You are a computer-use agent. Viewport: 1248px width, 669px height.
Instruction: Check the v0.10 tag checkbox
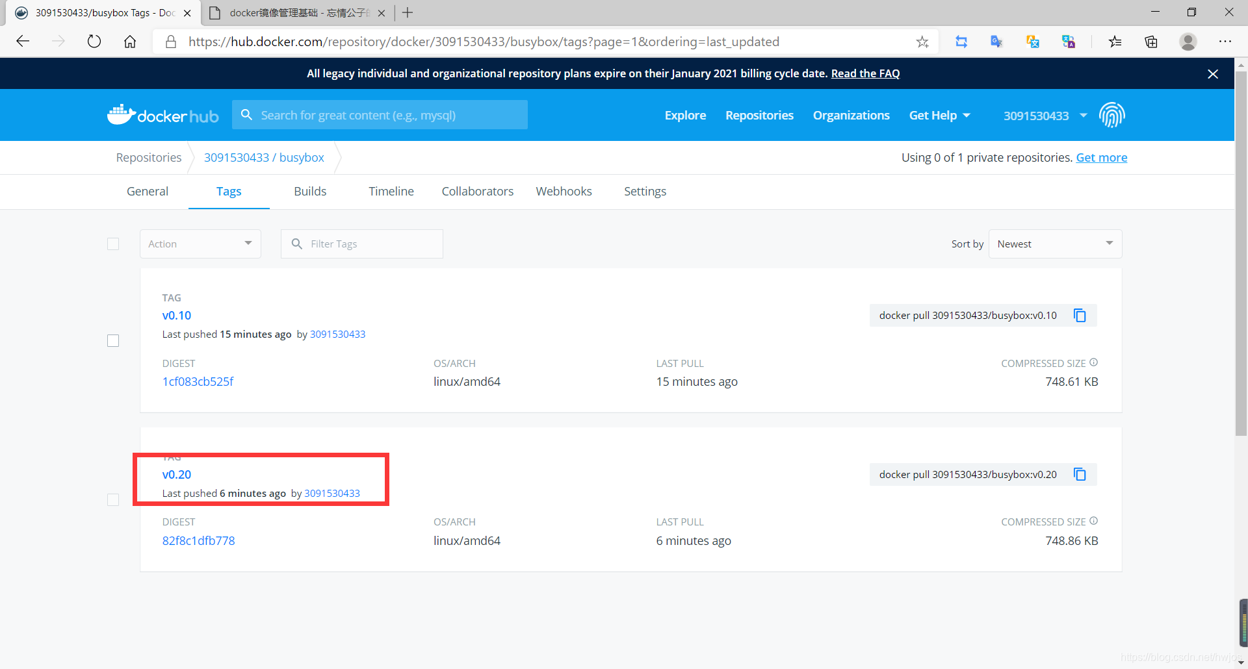pos(113,341)
